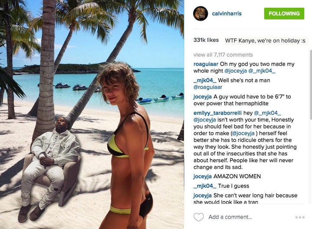Click into the Add a comment field
Viewport: 312px width, 229px height.
coord(230,217)
